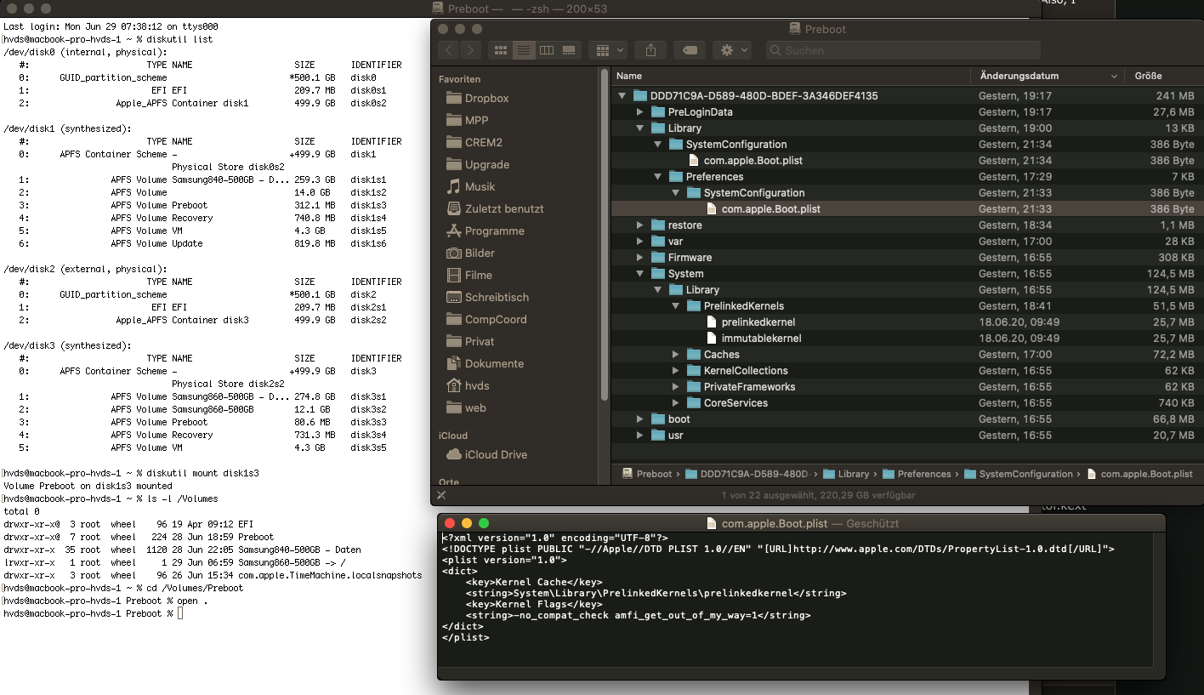Select Upgrade folder in sidebar
Screen dimensions: 1204x695
click(477, 164)
